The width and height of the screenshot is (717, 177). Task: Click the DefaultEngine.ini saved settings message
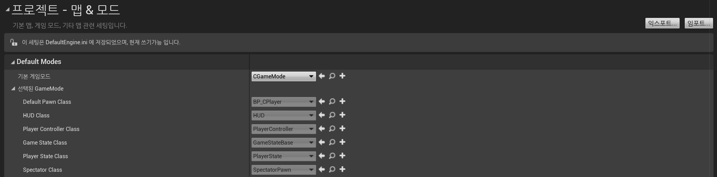(x=101, y=43)
